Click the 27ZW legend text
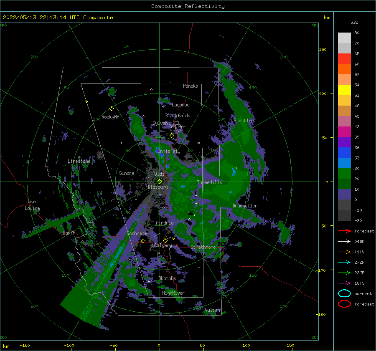 359,263
